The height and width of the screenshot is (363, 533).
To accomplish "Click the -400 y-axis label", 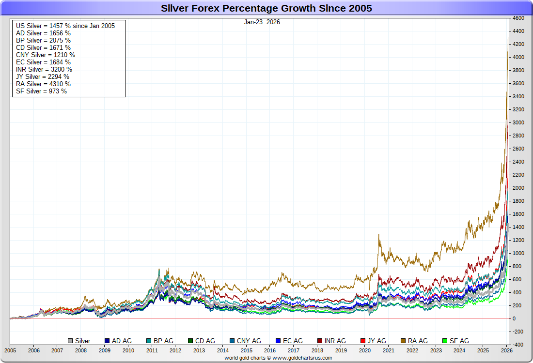I will (517, 345).
